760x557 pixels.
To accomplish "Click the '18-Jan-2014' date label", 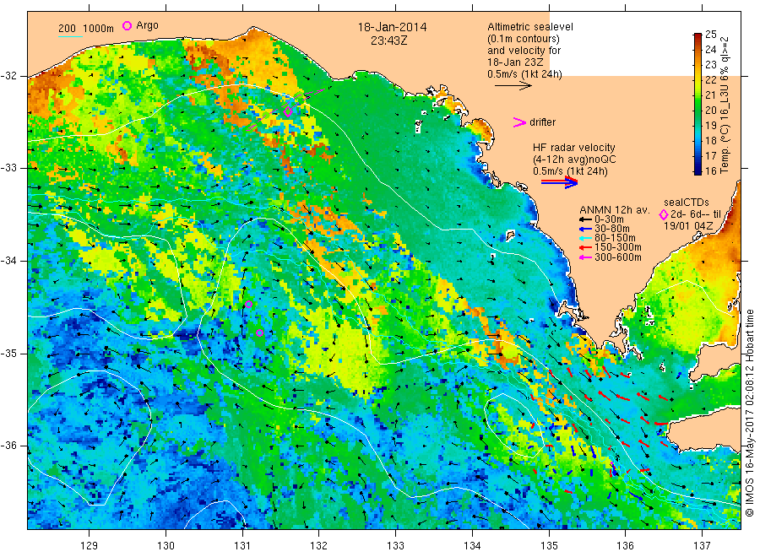I will click(392, 27).
